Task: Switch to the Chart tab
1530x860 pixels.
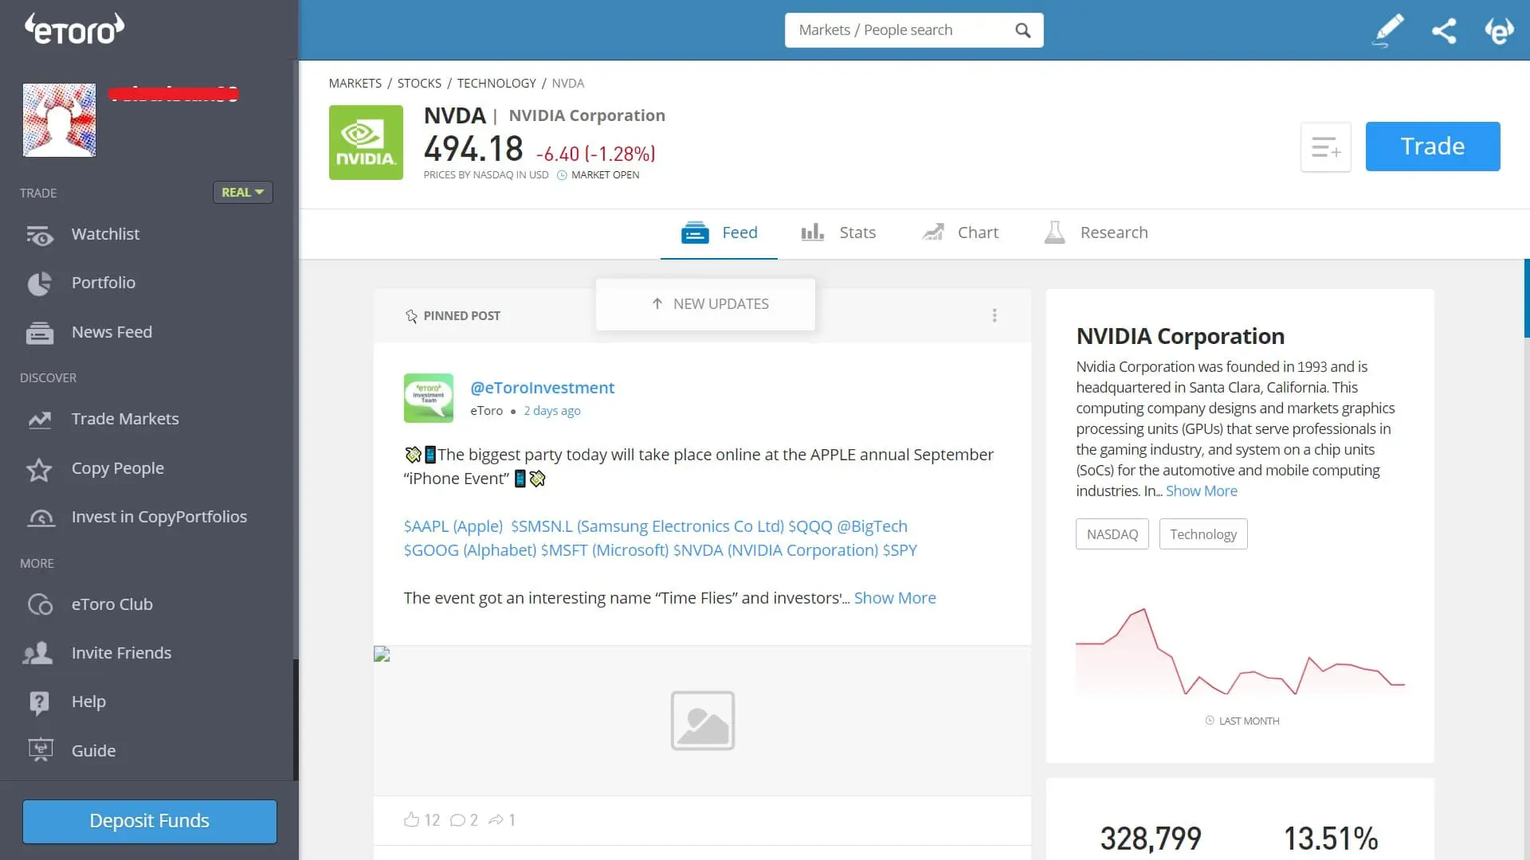Action: point(960,233)
